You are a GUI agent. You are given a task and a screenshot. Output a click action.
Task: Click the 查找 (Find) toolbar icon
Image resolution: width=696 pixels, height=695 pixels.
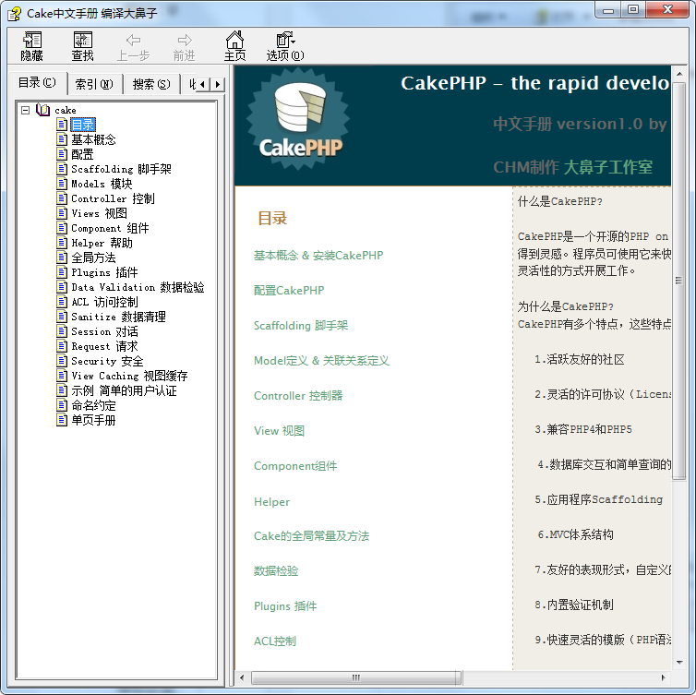(83, 41)
